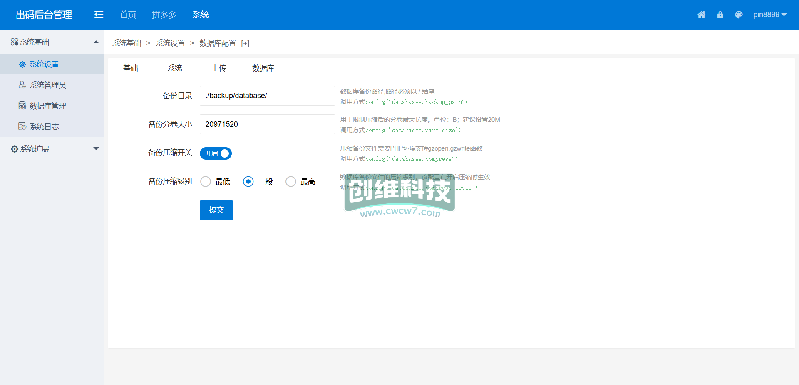Click the home icon in top bar
Screen dimensions: 799x385
pos(701,15)
